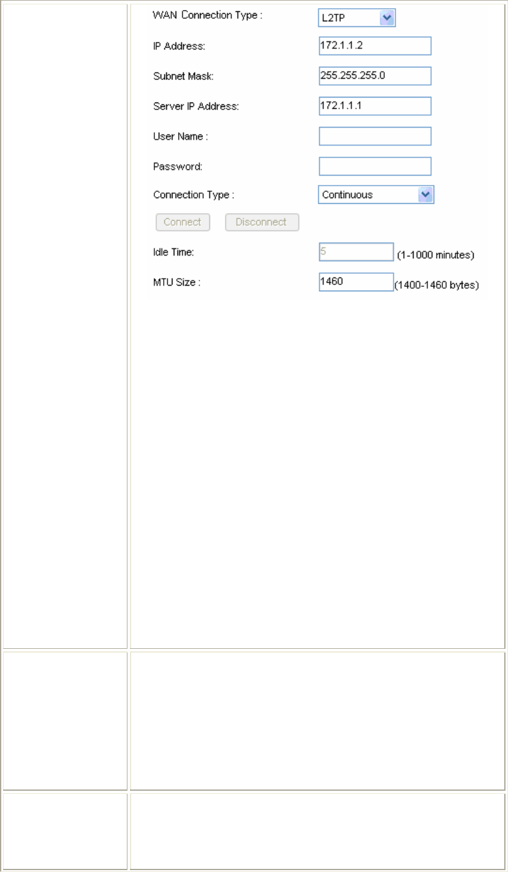This screenshot has width=508, height=872.
Task: Focus the User Name input box
Action: point(375,136)
